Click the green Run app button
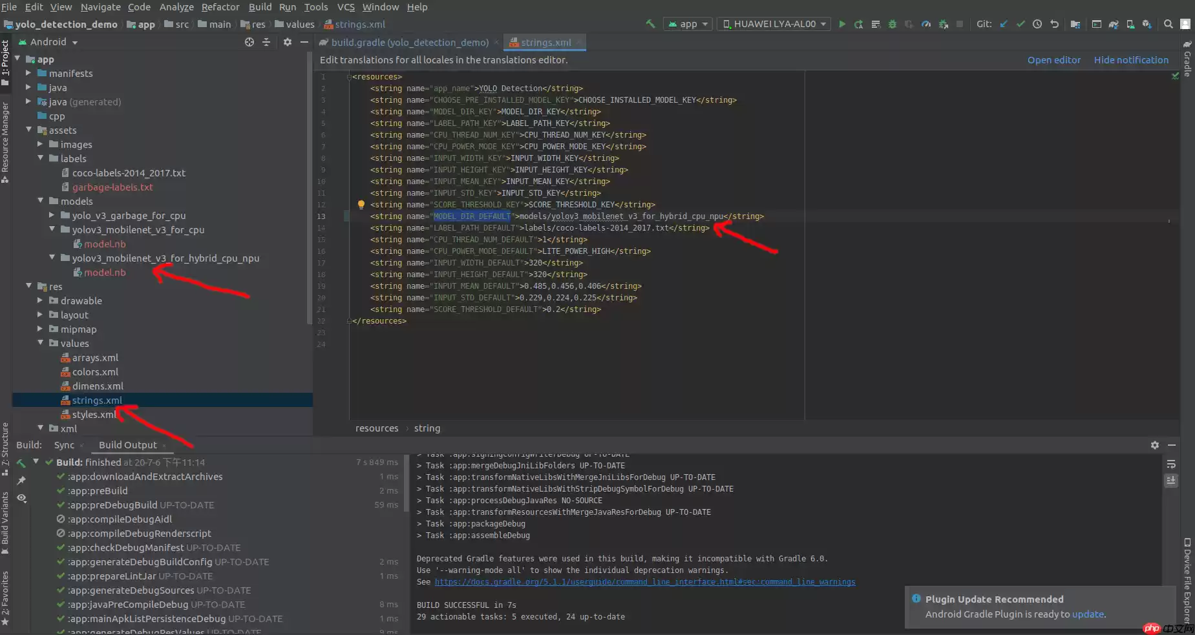Image resolution: width=1195 pixels, height=635 pixels. [841, 24]
